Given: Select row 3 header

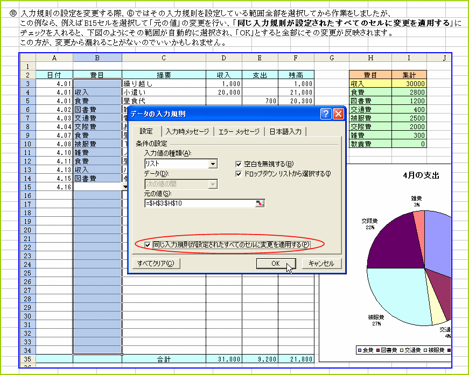Looking at the screenshot, I should click(27, 84).
